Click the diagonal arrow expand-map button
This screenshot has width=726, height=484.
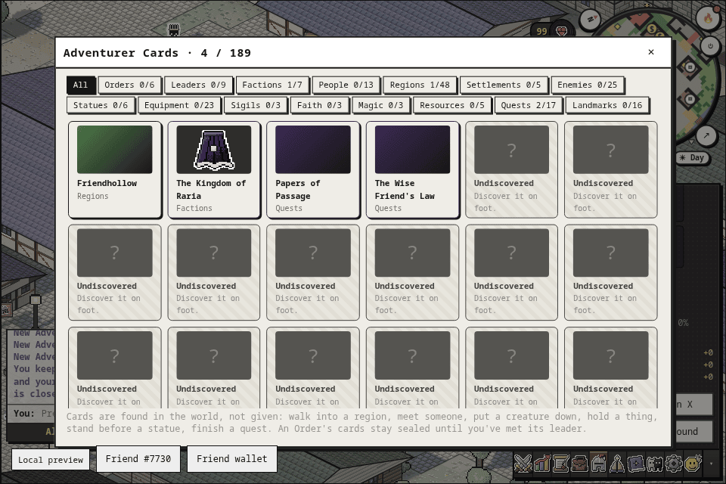point(706,135)
